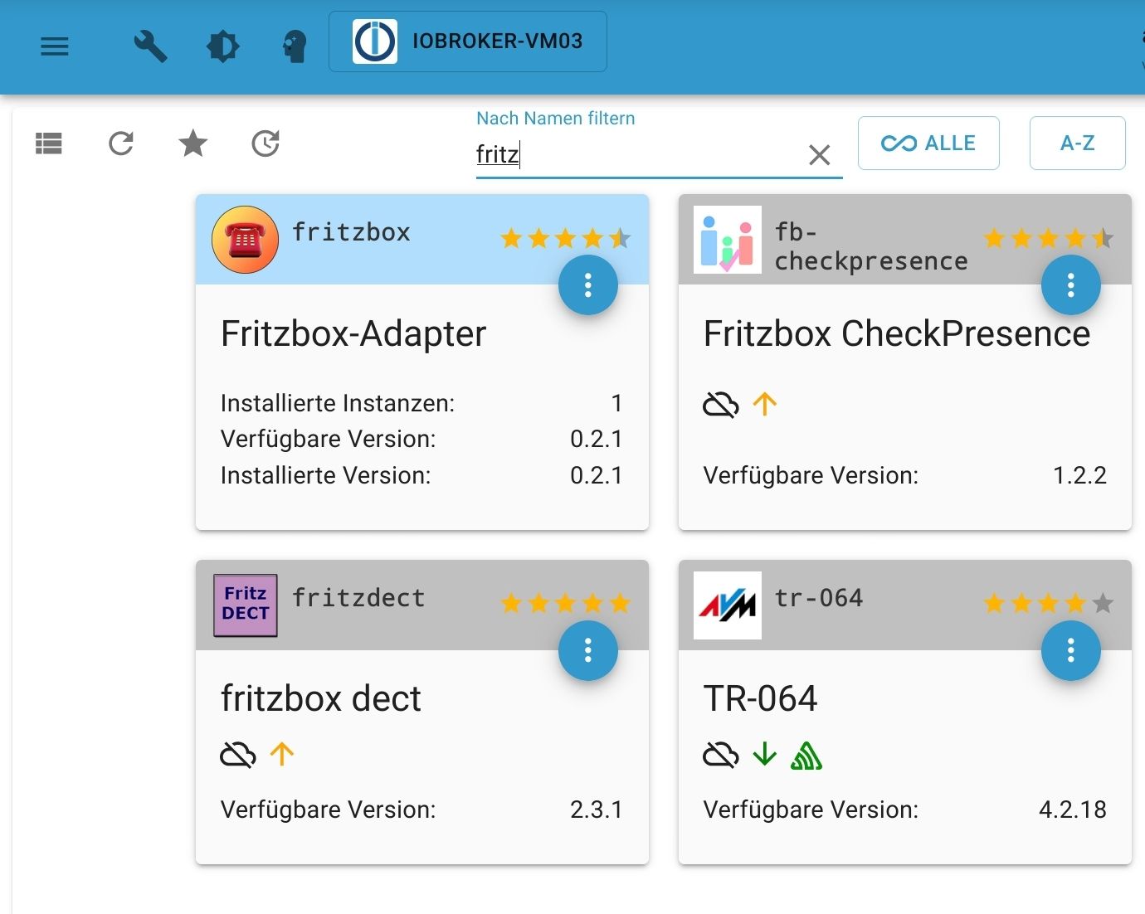The width and height of the screenshot is (1145, 914).
Task: Click the fb-checkpresence adapter logo
Action: (728, 240)
